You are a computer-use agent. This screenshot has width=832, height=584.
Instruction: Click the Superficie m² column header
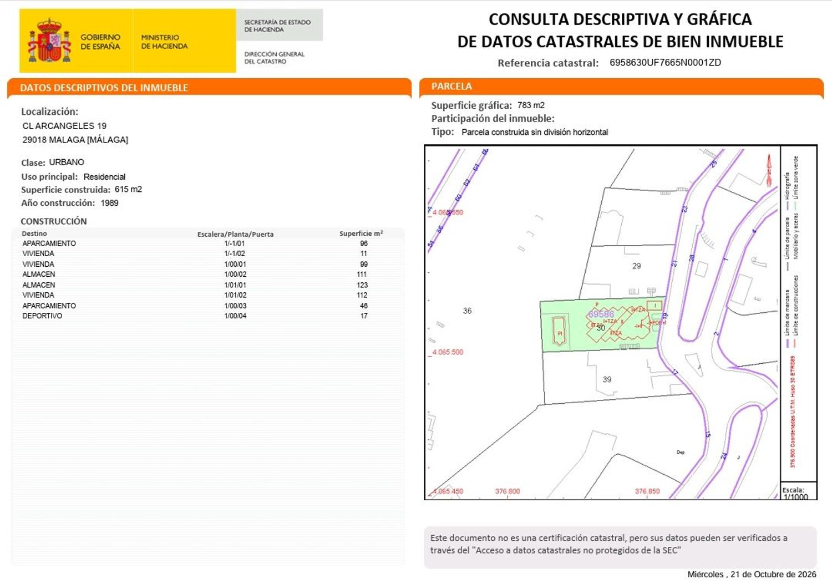coord(361,233)
